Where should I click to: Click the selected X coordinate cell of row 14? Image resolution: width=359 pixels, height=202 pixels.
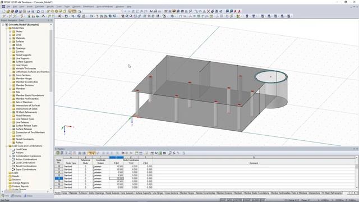pos(116,178)
